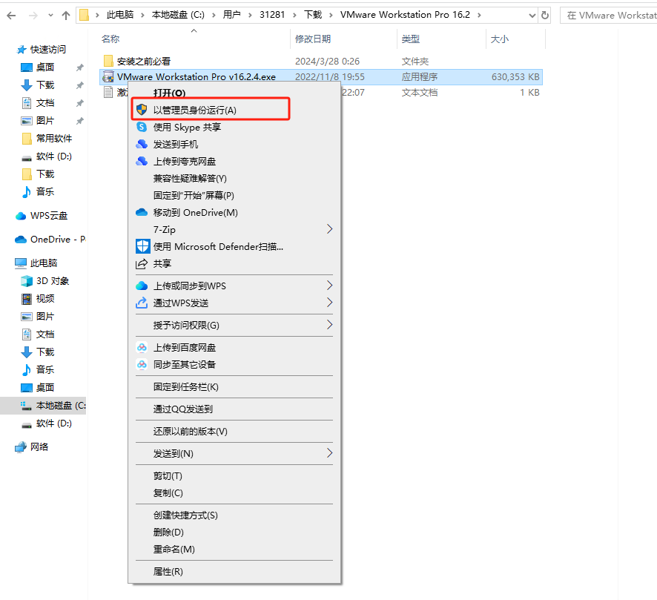
Task: Select 本地磁盘 (C:) in the address breadcrumb
Action: (x=178, y=15)
